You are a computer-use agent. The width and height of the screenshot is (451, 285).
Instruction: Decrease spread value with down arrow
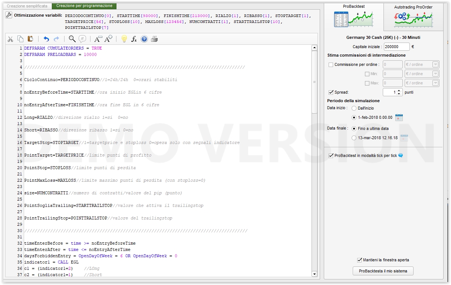(x=399, y=94)
